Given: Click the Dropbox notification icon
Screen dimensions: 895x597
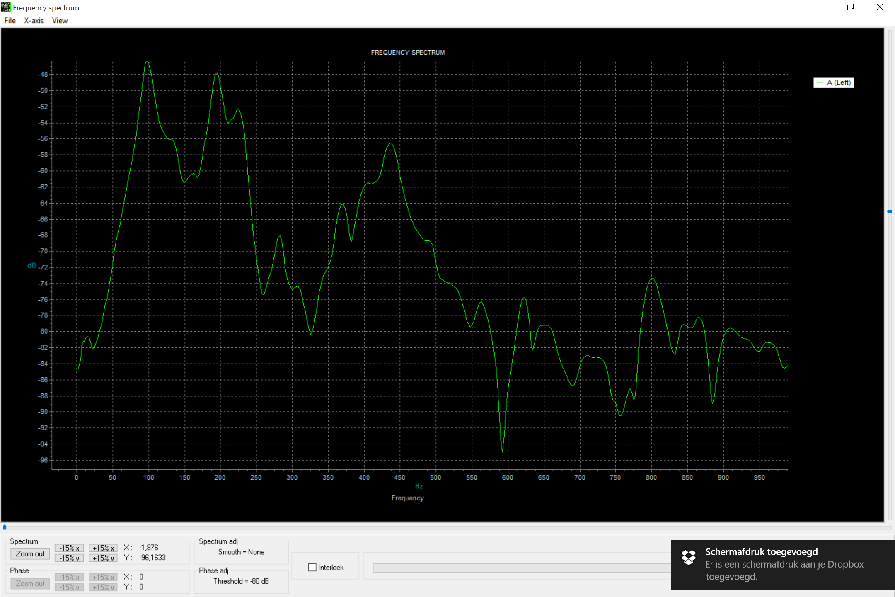Looking at the screenshot, I should (689, 558).
